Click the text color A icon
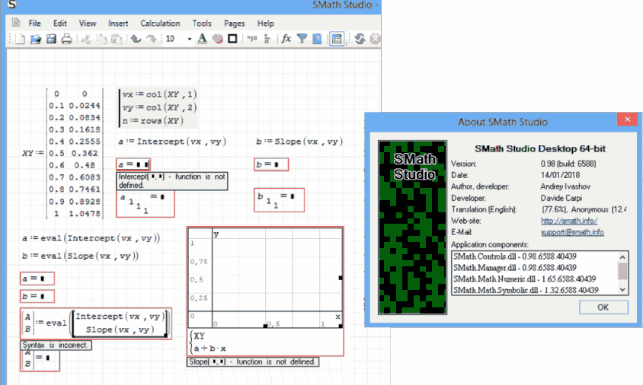 [x=202, y=39]
